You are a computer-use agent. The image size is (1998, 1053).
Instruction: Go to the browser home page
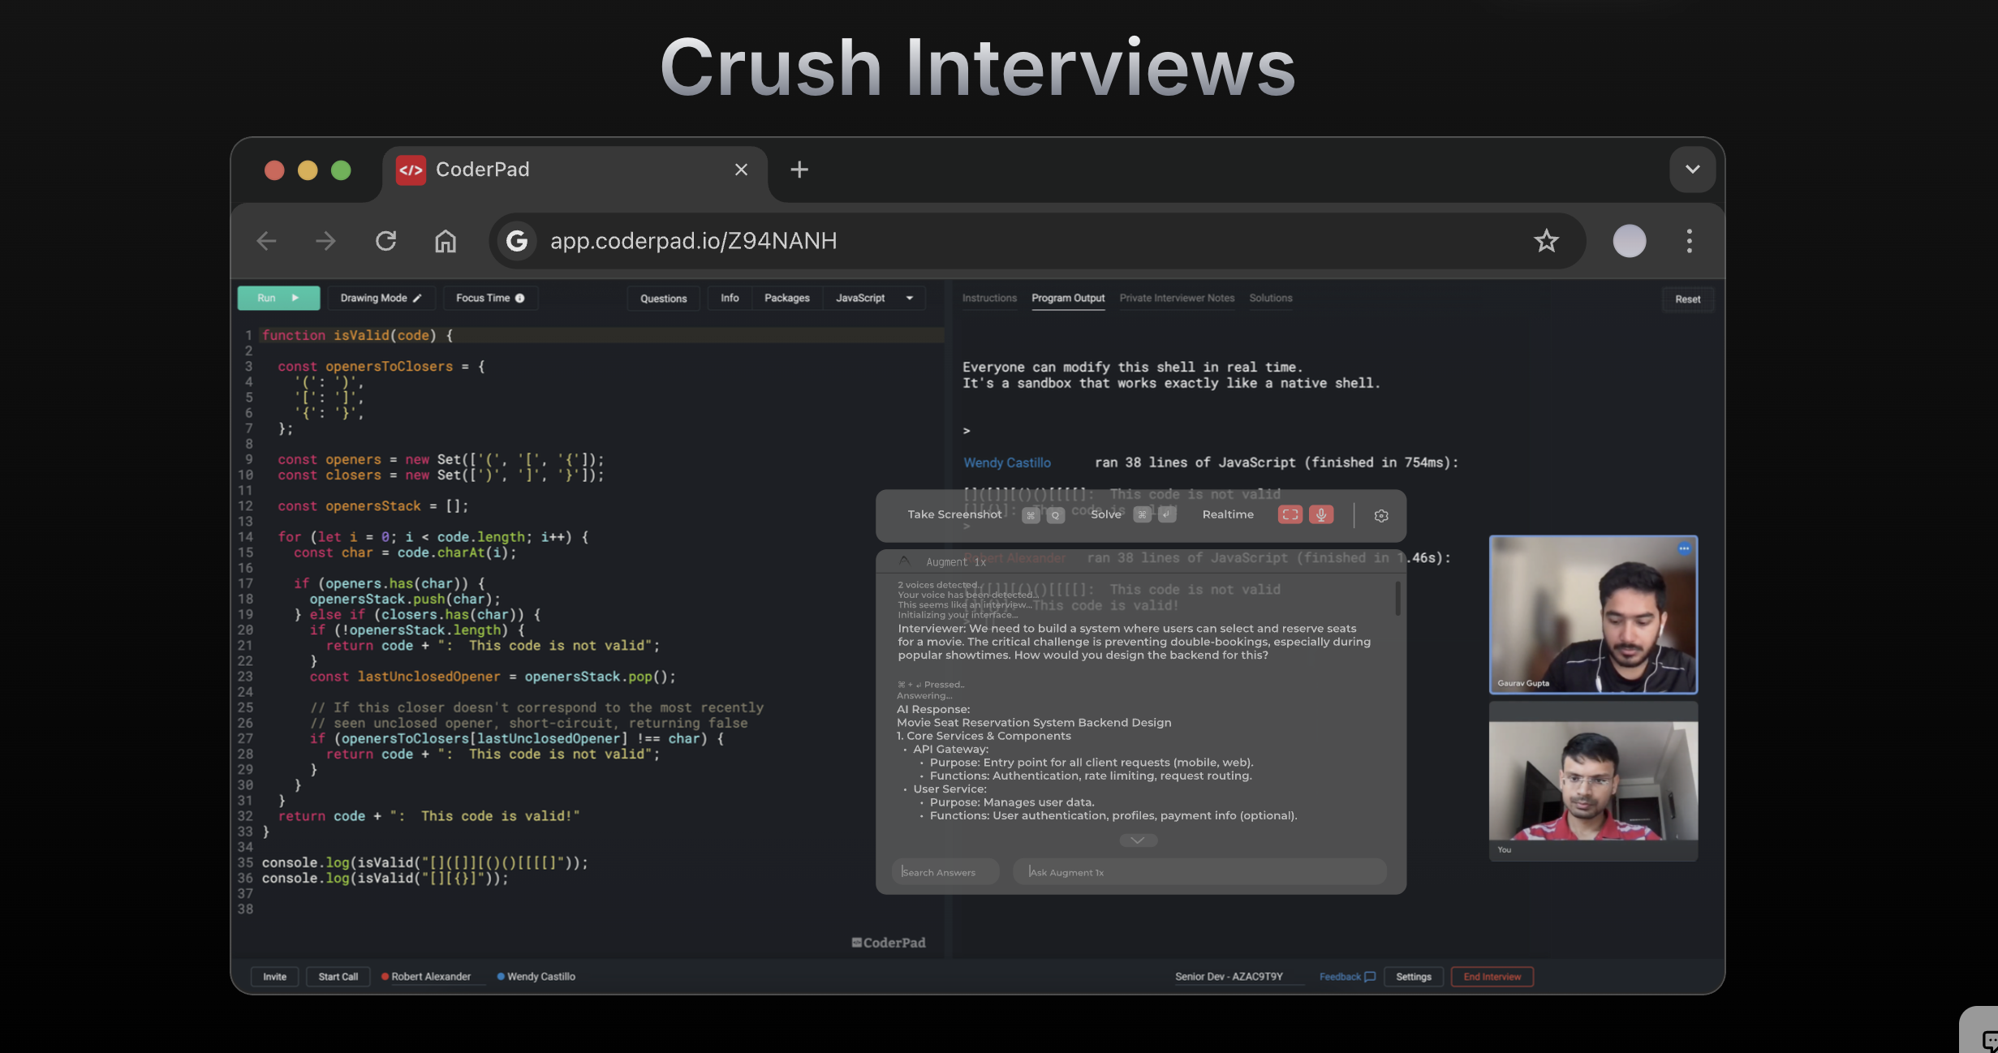[446, 241]
